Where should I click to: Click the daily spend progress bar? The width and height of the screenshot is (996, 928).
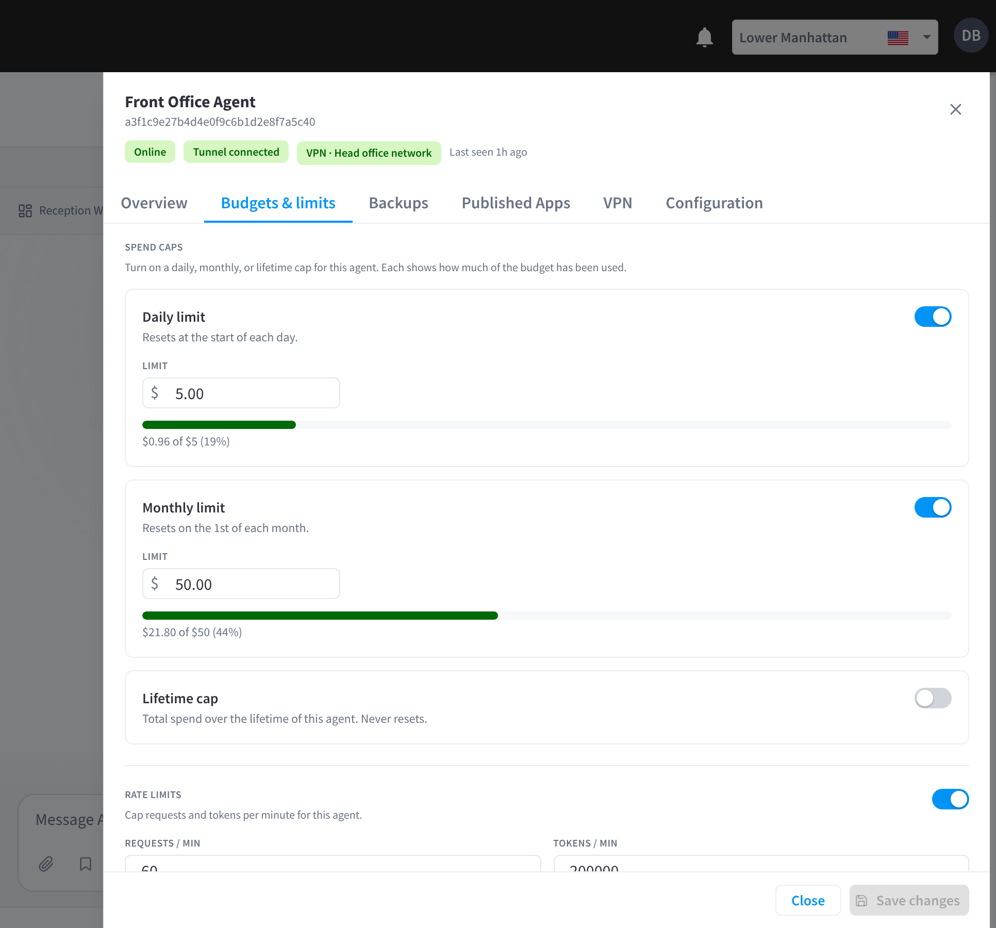[x=546, y=425]
